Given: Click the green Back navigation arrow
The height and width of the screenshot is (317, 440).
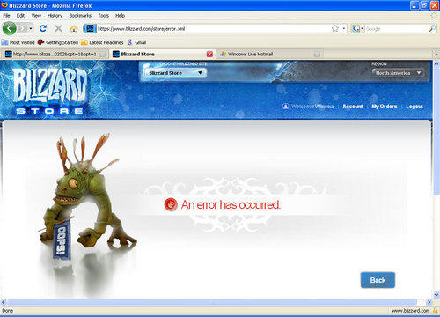Looking at the screenshot, I should (10, 28).
